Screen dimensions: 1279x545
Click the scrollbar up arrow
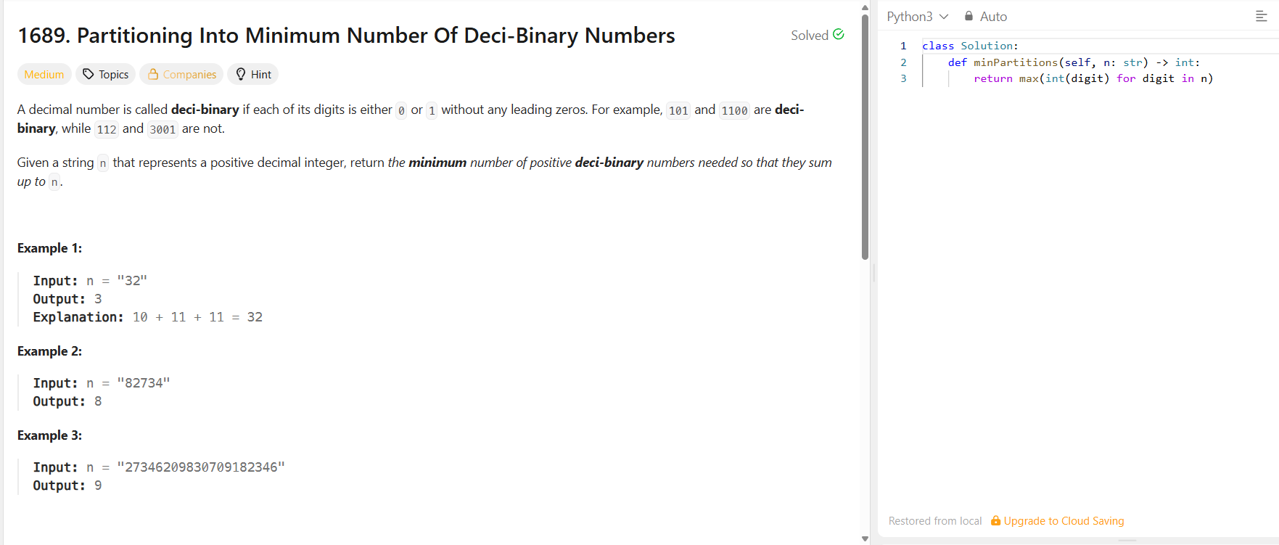click(x=865, y=7)
